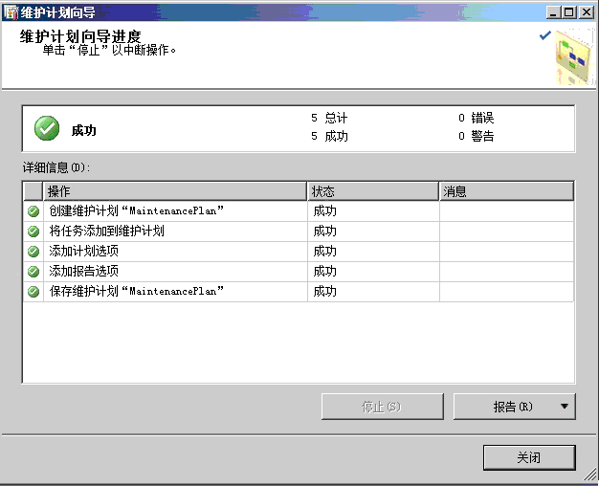Click green check icon beside 创建维护计划 row

click(x=33, y=211)
